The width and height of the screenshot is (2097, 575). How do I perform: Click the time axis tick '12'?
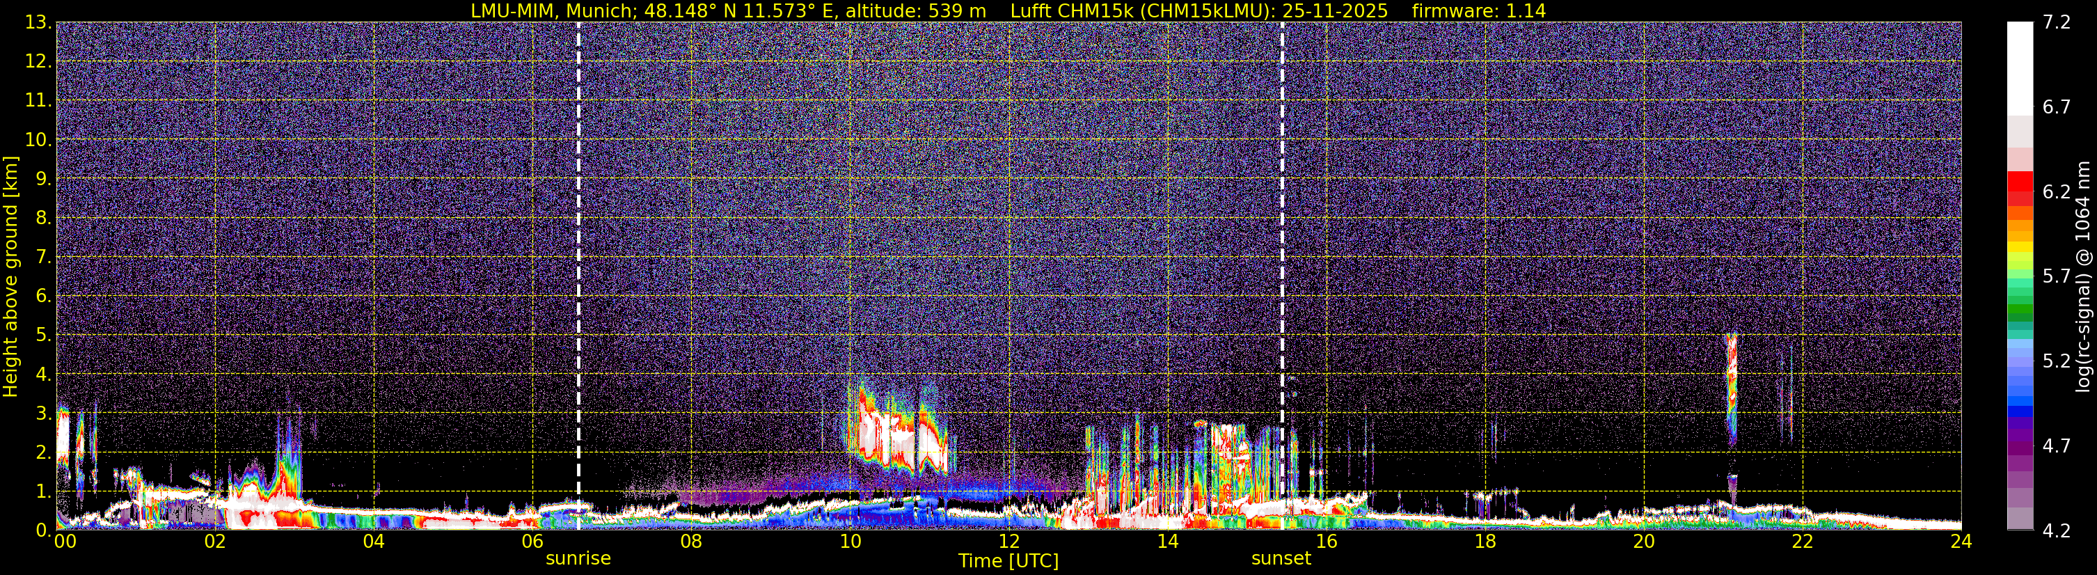coord(1008,541)
